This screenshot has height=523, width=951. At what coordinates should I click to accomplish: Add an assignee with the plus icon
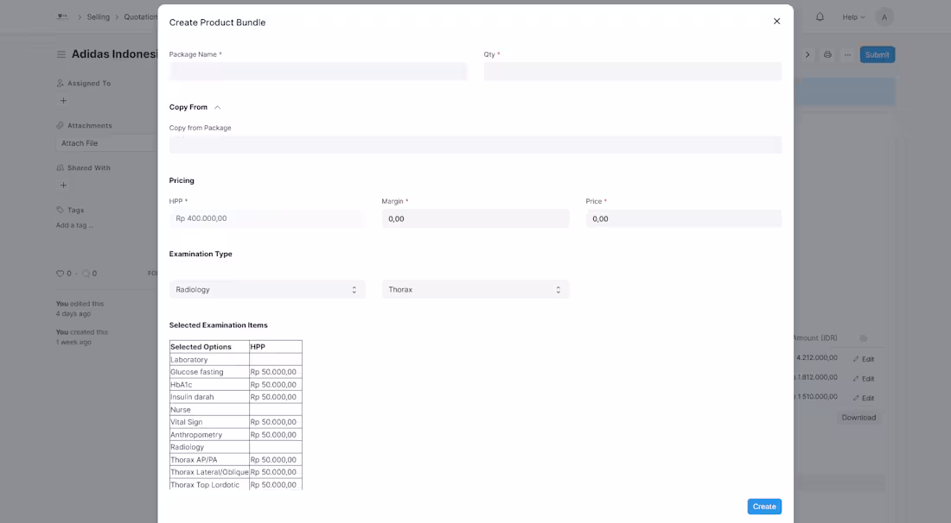click(x=62, y=100)
